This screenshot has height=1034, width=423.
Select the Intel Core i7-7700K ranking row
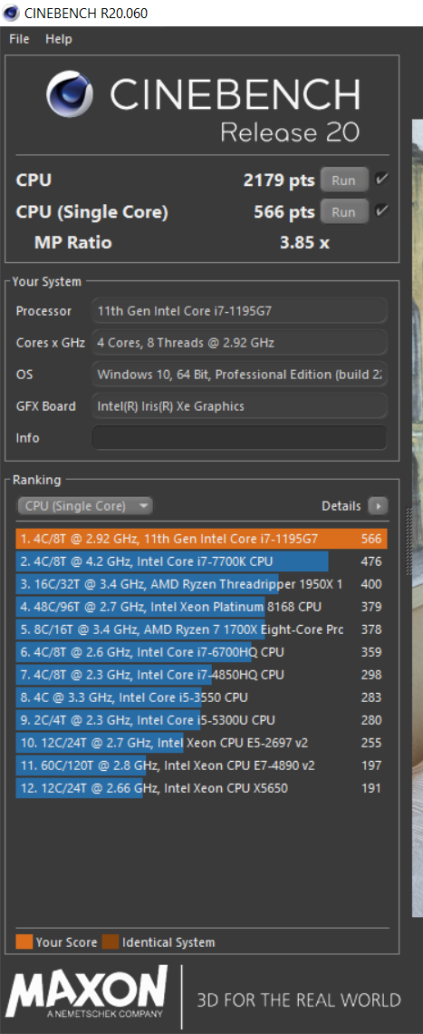pos(201,561)
